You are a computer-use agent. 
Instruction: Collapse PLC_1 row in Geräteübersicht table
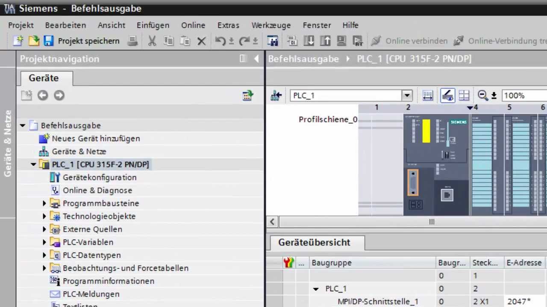[316, 289]
